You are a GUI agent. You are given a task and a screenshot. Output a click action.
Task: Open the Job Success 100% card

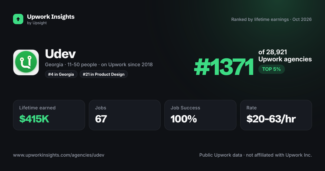[200, 115]
